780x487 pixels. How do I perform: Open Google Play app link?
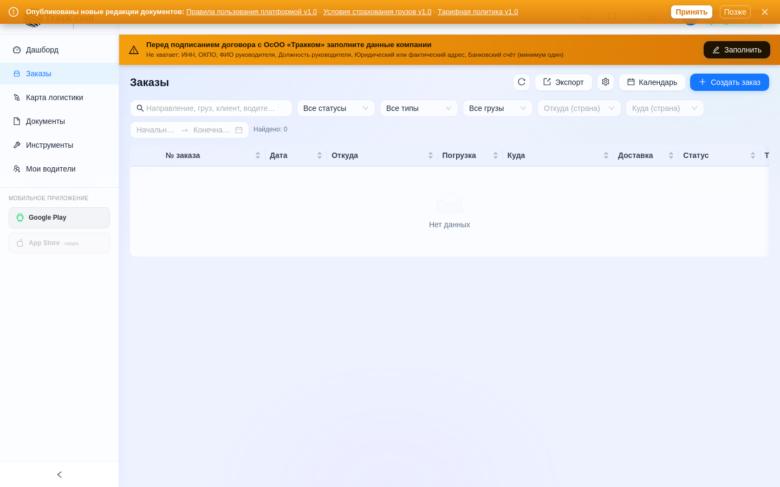60,218
